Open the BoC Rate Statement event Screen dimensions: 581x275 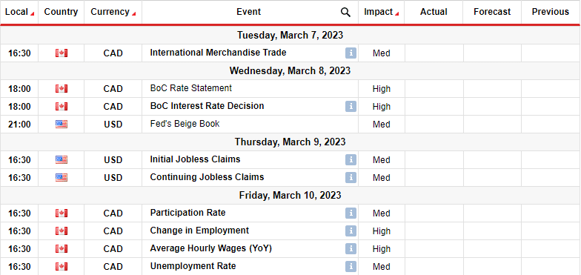tap(191, 88)
